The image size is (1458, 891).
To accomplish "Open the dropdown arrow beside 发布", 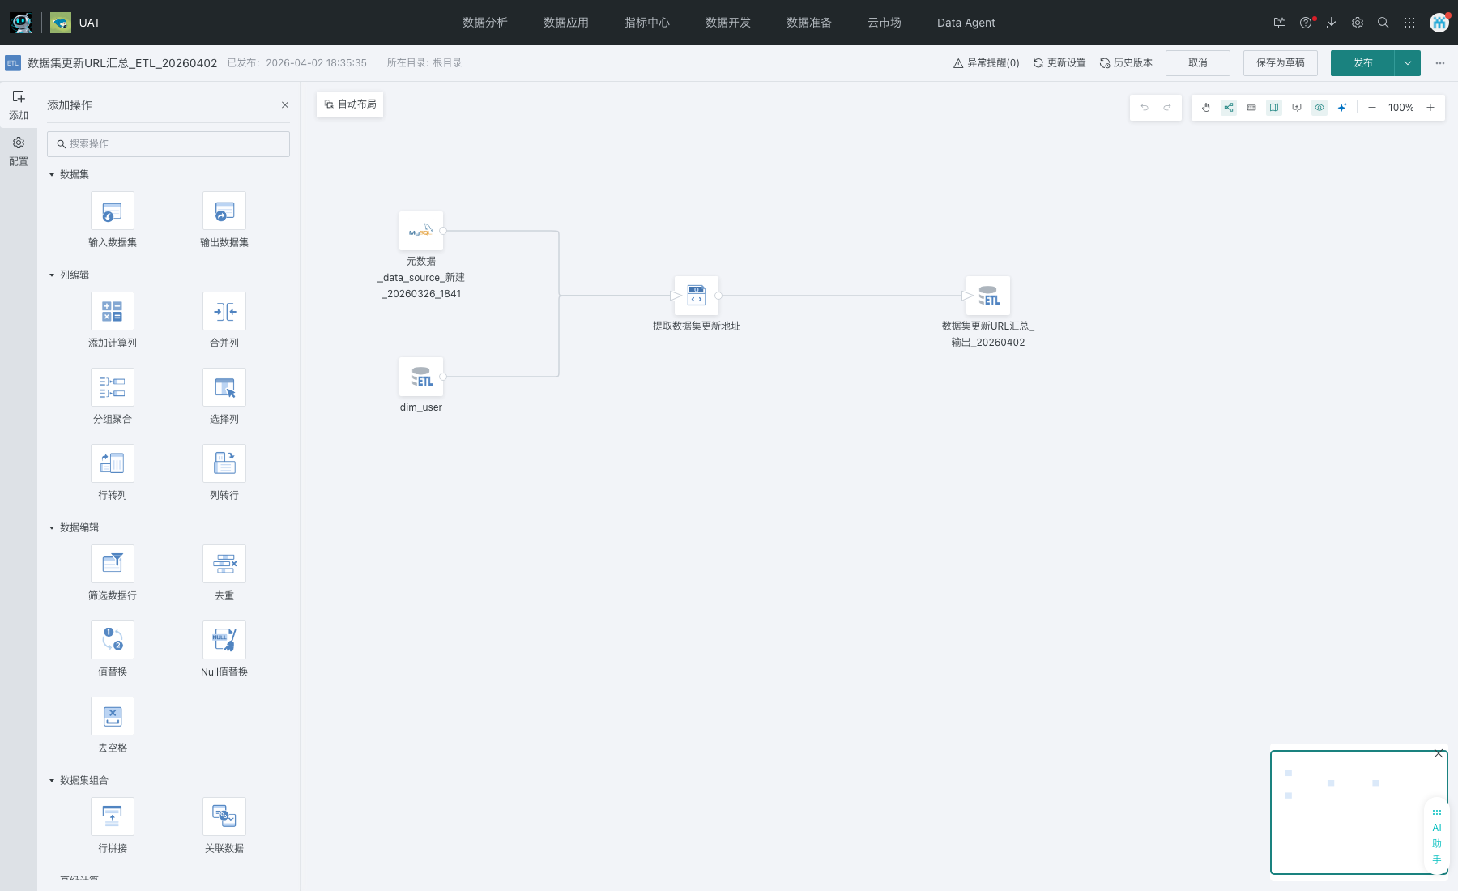I will point(1408,63).
